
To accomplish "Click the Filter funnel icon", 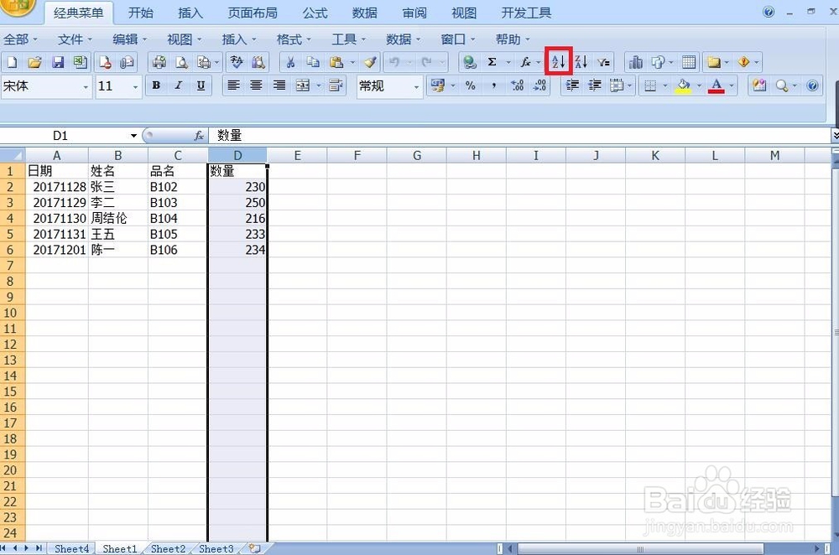I will pyautogui.click(x=603, y=63).
